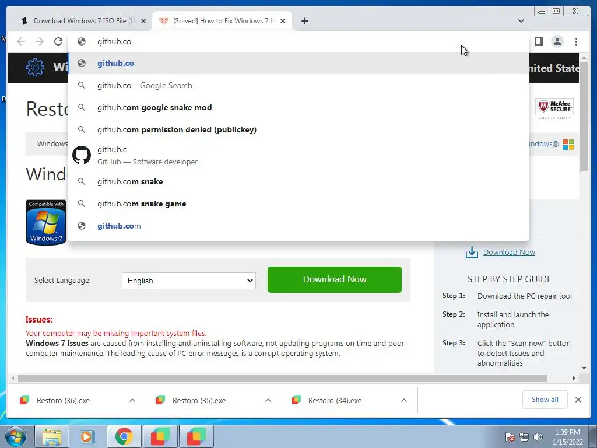Click the McAfee Secure badge
Viewport: 597px width, 448px height.
(554, 108)
